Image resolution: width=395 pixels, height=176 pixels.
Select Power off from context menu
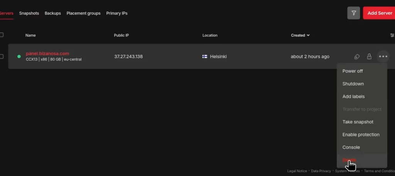pyautogui.click(x=353, y=71)
